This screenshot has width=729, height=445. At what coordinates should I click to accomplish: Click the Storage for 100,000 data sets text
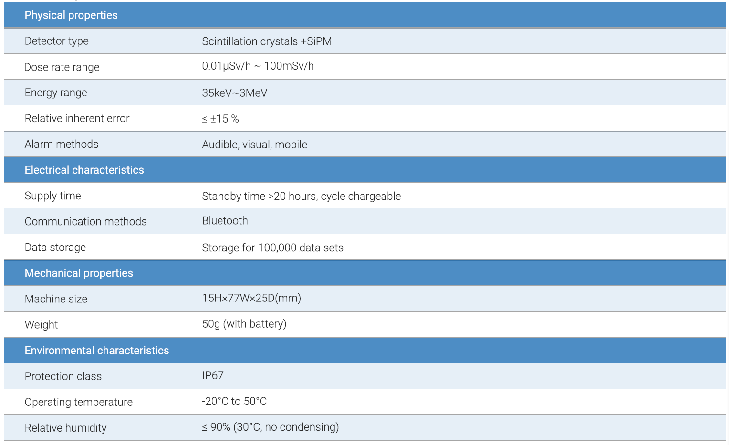pos(272,248)
